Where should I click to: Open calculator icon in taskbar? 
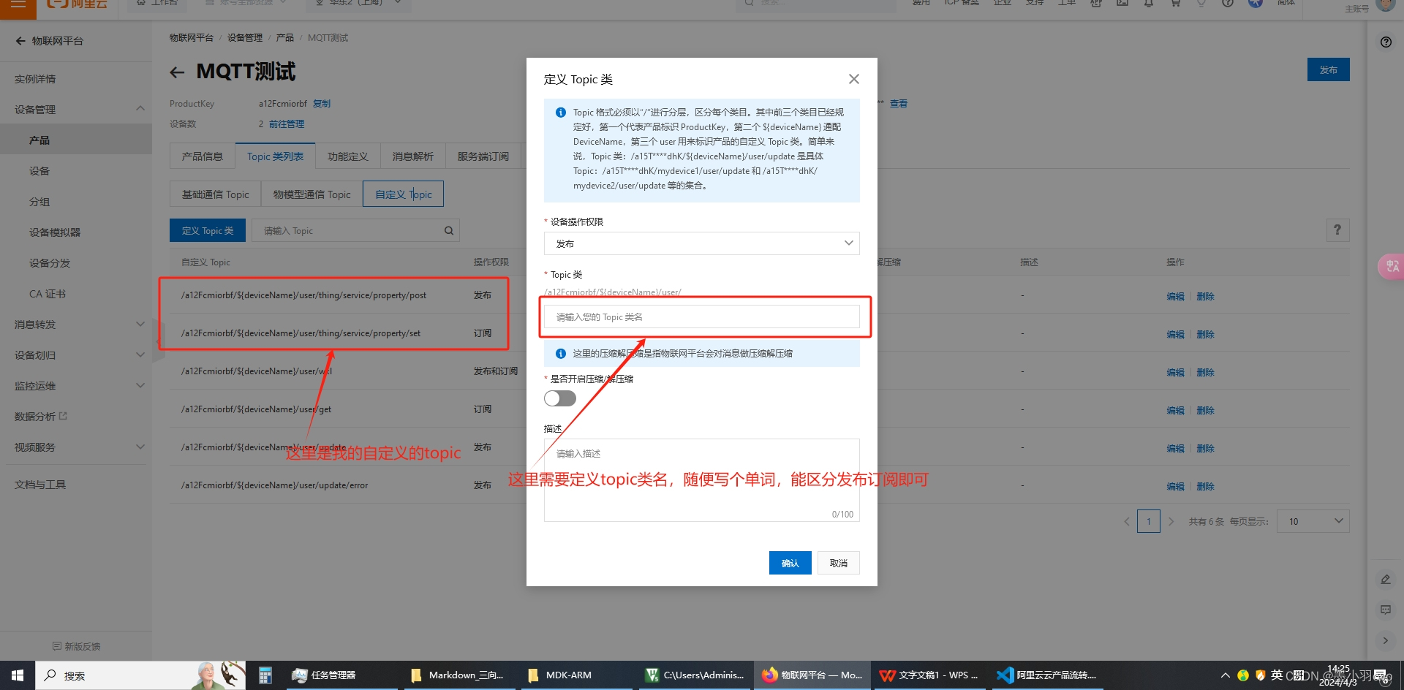(x=265, y=675)
